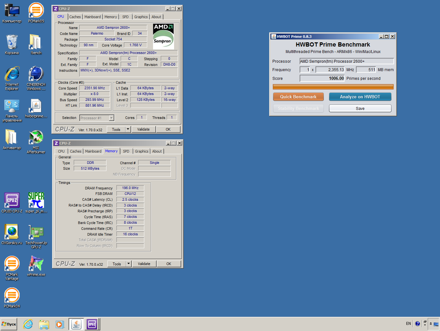Click the CPU/12 FSB:DRAM value

130,194
